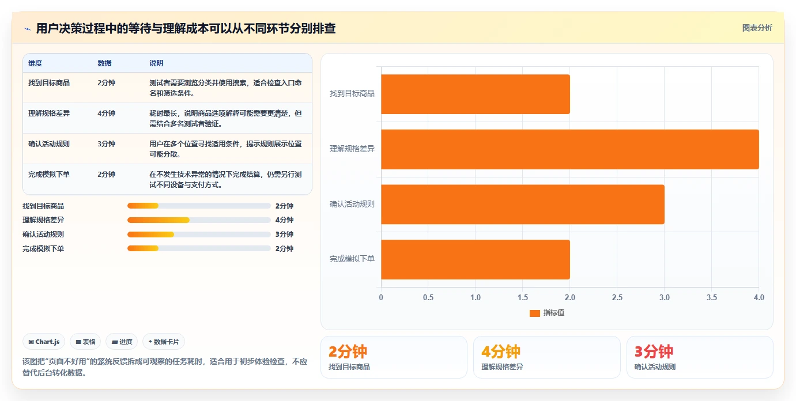Screen dimensions: 796x401
Task: Select the 理解规格差异 table row cell
Action: coord(49,113)
